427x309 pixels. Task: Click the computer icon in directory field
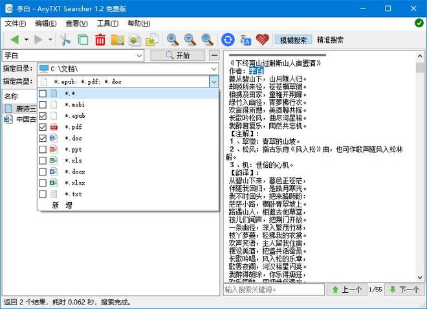43,69
